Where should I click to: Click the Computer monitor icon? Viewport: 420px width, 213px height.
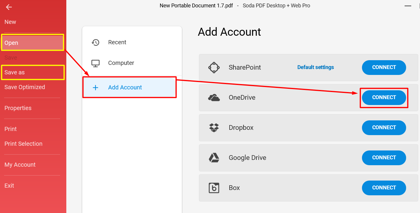point(95,63)
